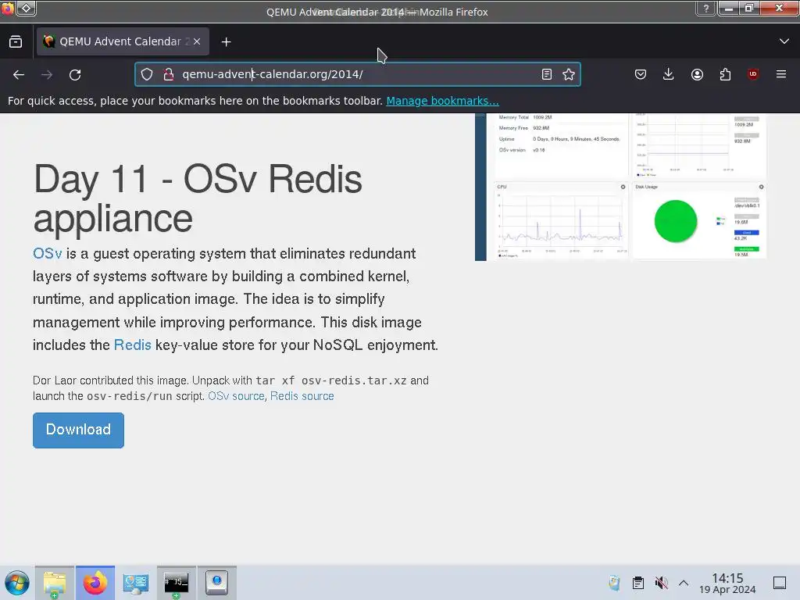Open file manager from taskbar
This screenshot has width=800, height=600.
[55, 583]
